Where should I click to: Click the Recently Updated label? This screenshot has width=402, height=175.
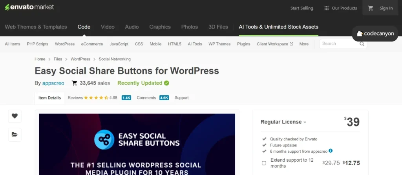point(140,83)
